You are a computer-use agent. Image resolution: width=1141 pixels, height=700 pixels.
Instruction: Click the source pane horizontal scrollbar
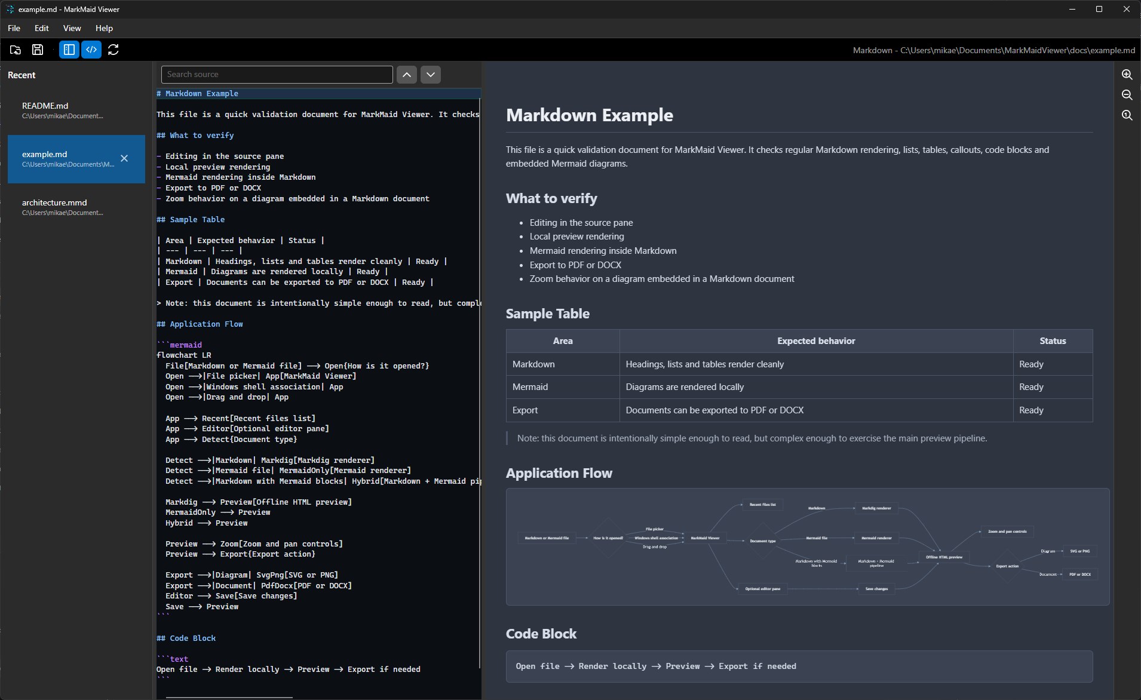pos(229,696)
